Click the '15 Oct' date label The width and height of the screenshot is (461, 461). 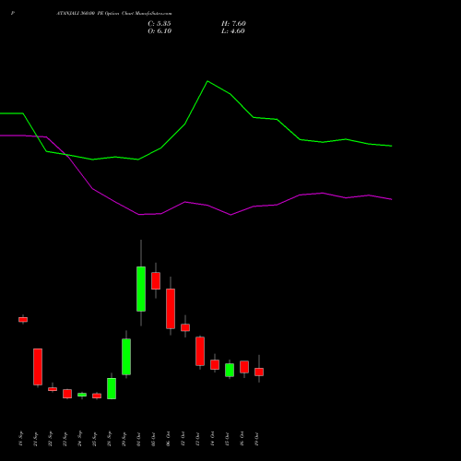(x=228, y=439)
